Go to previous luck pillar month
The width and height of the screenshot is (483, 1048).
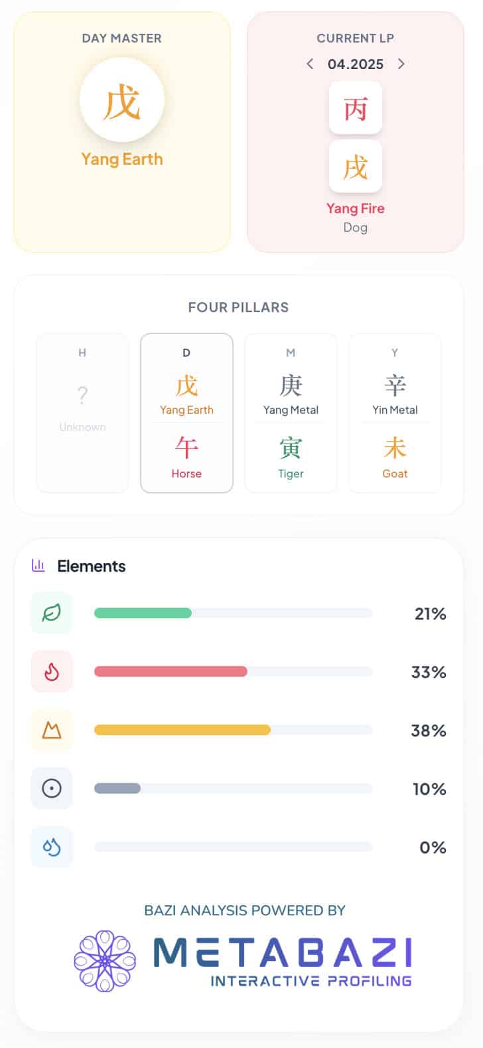310,64
